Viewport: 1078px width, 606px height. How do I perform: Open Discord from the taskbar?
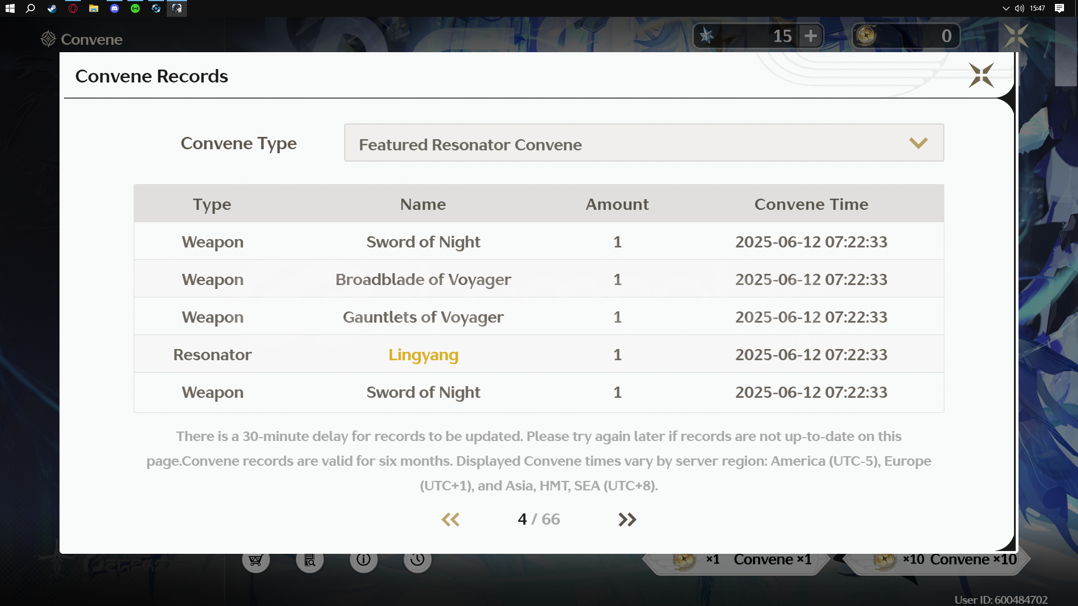click(115, 8)
